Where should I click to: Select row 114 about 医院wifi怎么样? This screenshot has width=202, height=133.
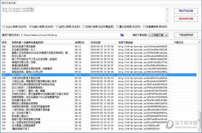pyautogui.click(x=99, y=72)
